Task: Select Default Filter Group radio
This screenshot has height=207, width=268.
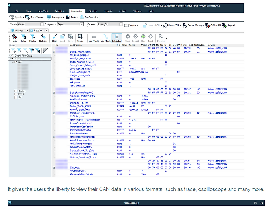Action: coord(12,55)
